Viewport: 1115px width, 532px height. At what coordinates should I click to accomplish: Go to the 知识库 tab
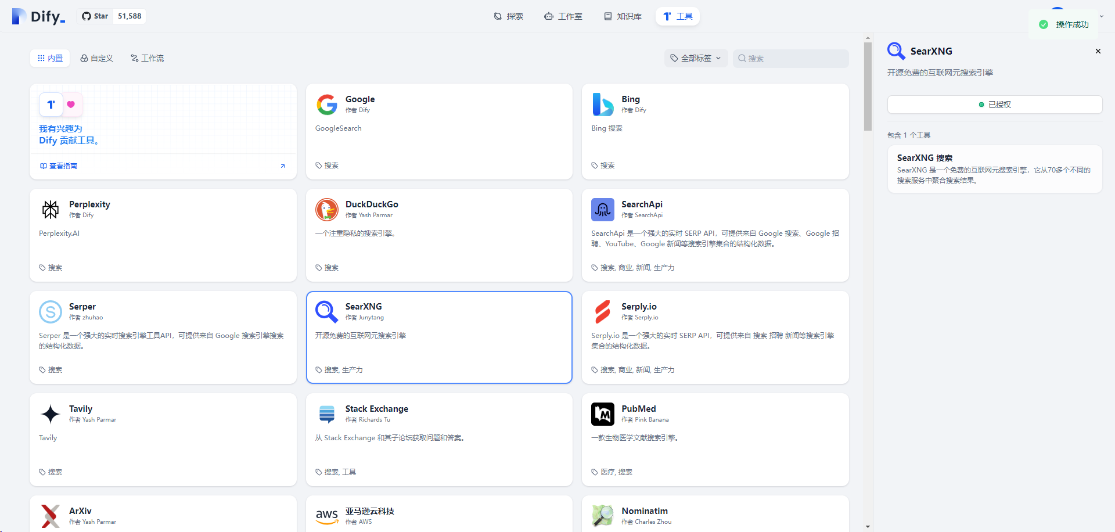623,16
